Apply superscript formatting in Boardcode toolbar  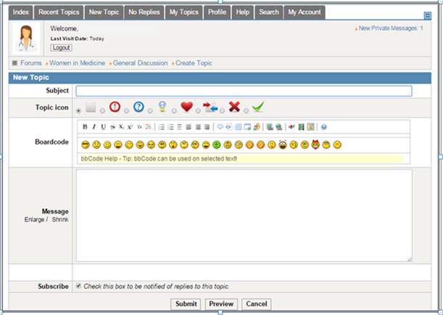point(130,127)
